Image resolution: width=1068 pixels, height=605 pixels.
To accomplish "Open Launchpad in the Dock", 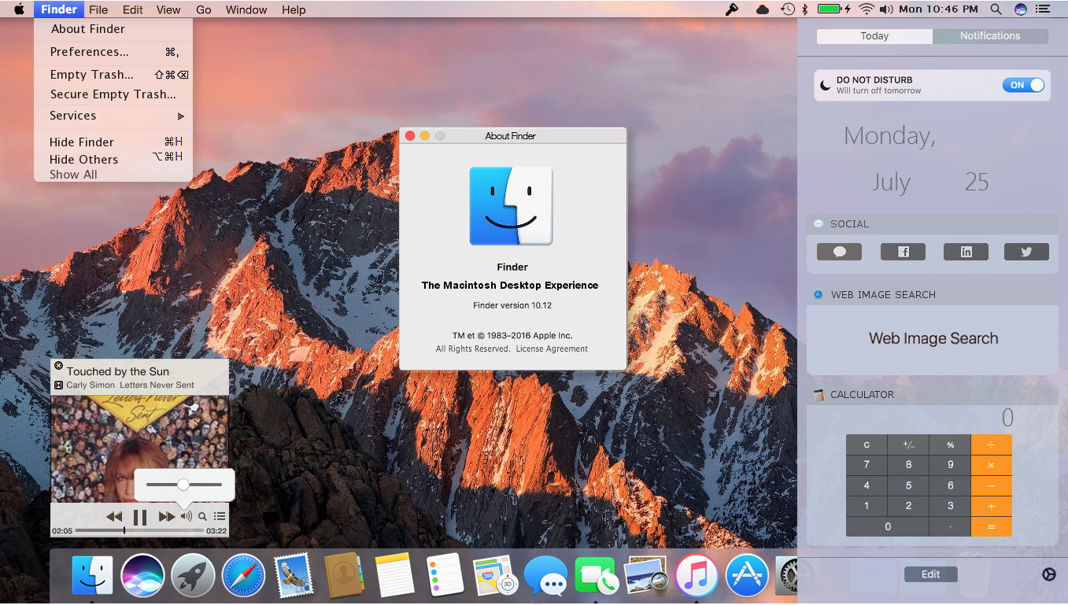I will pyautogui.click(x=193, y=575).
